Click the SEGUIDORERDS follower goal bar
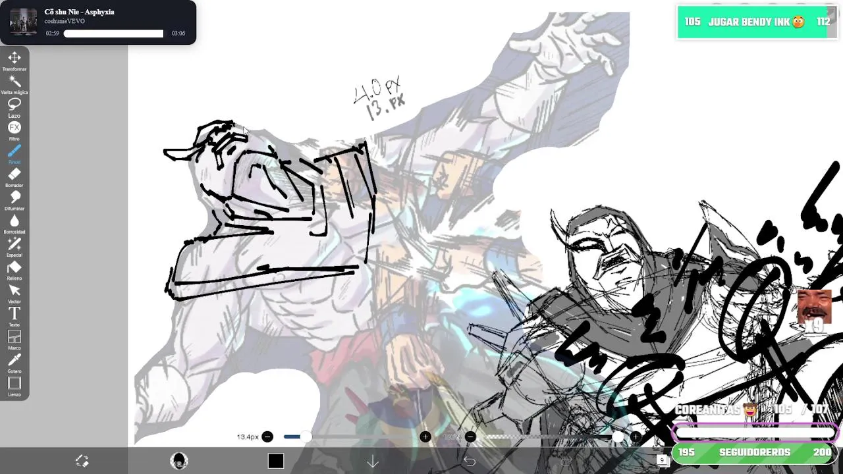The width and height of the screenshot is (843, 474). (x=755, y=453)
